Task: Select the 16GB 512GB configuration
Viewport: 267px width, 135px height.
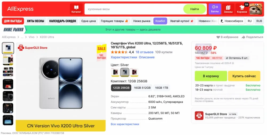Action: (142, 88)
